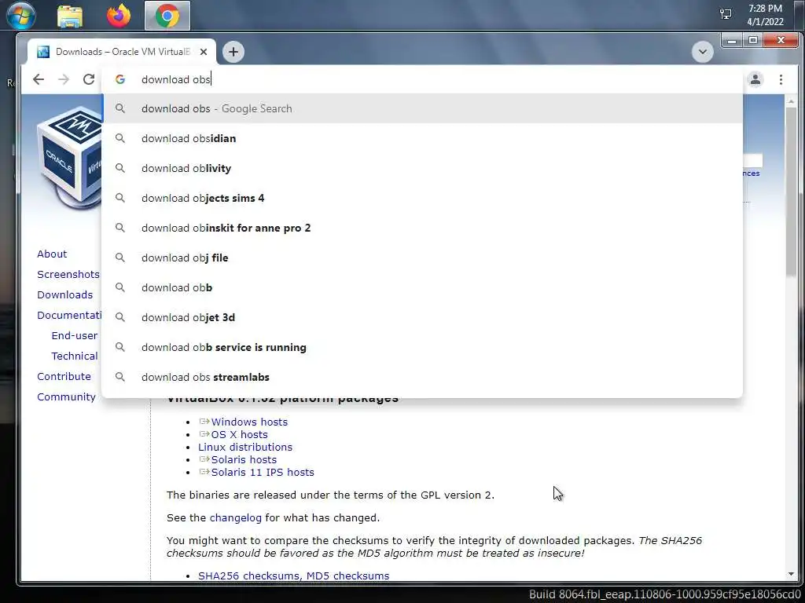Open the Technical docs sidebar link
This screenshot has height=603, width=805.
[75, 356]
